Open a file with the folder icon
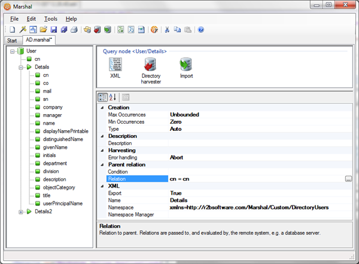 [x=43, y=29]
